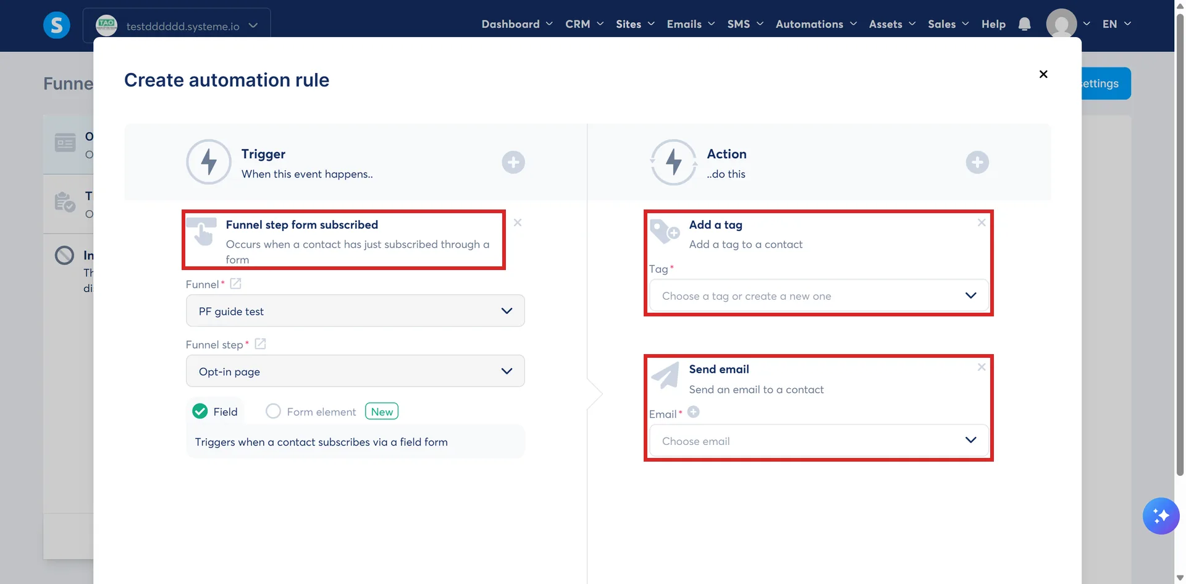The image size is (1186, 584).
Task: Add a new action with plus icon
Action: click(977, 163)
